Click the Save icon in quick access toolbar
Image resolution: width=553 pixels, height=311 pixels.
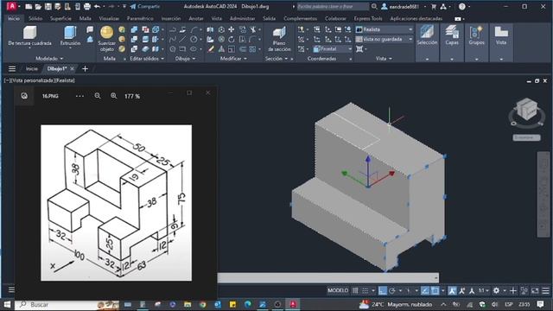[48, 6]
